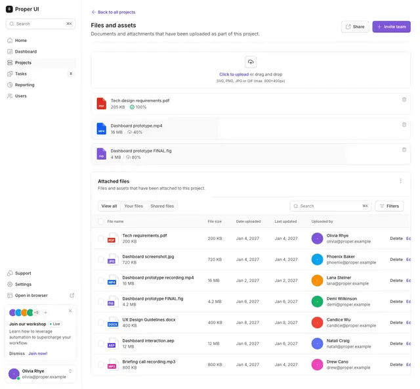Click the +5 avatar overflow badge
The image size is (420, 389).
[x=37, y=313]
